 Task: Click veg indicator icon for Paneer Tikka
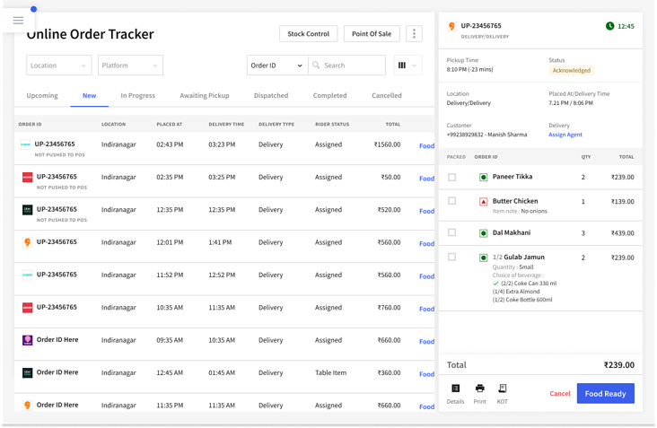[x=483, y=177]
